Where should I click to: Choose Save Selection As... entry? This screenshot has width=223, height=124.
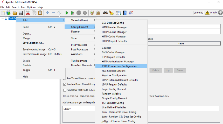click(x=40, y=43)
